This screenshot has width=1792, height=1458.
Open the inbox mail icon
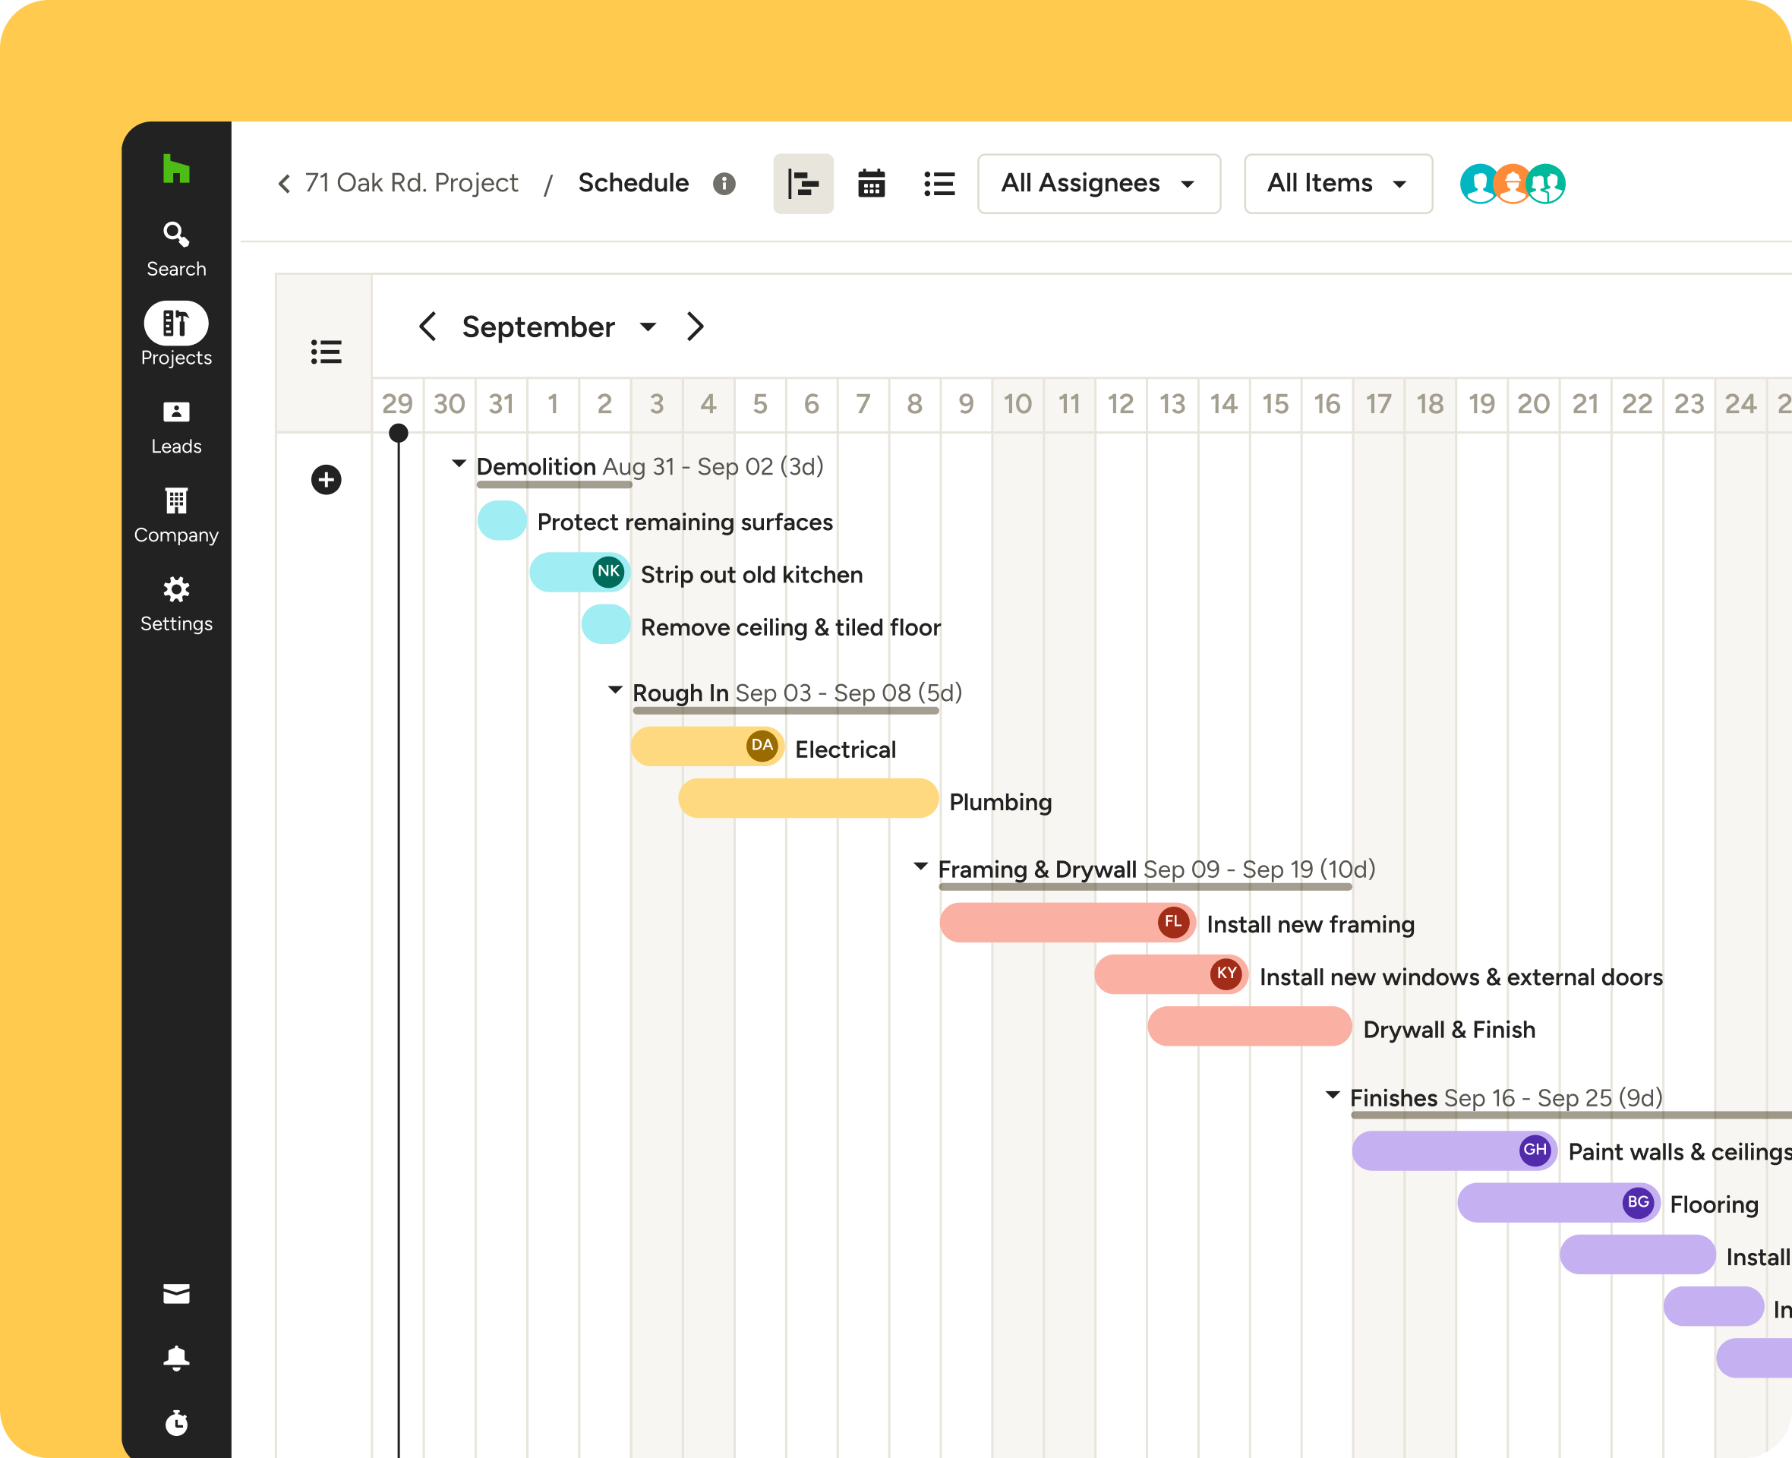[175, 1293]
